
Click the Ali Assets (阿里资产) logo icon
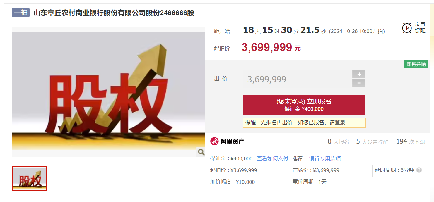(x=214, y=141)
